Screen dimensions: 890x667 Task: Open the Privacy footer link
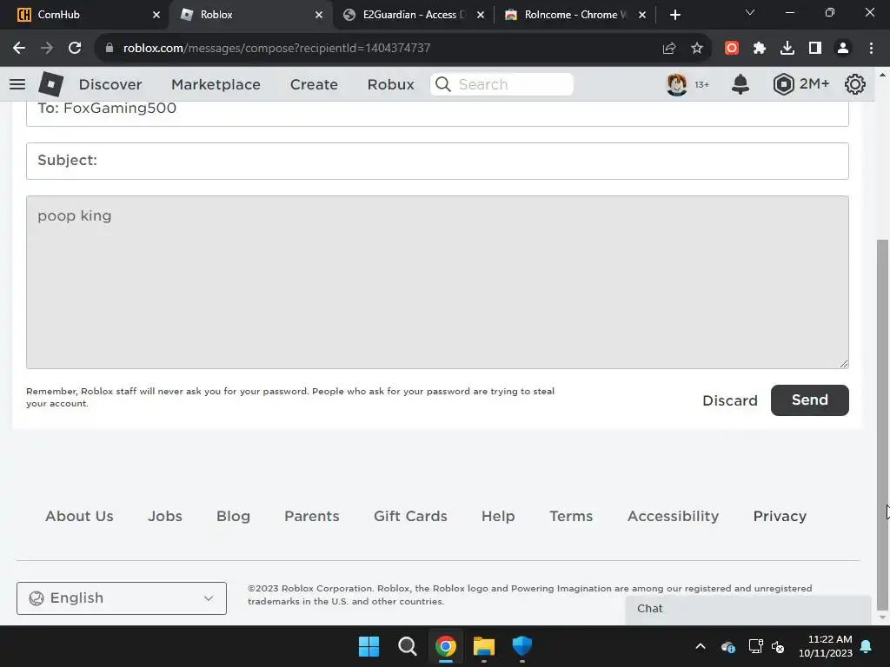coord(780,516)
